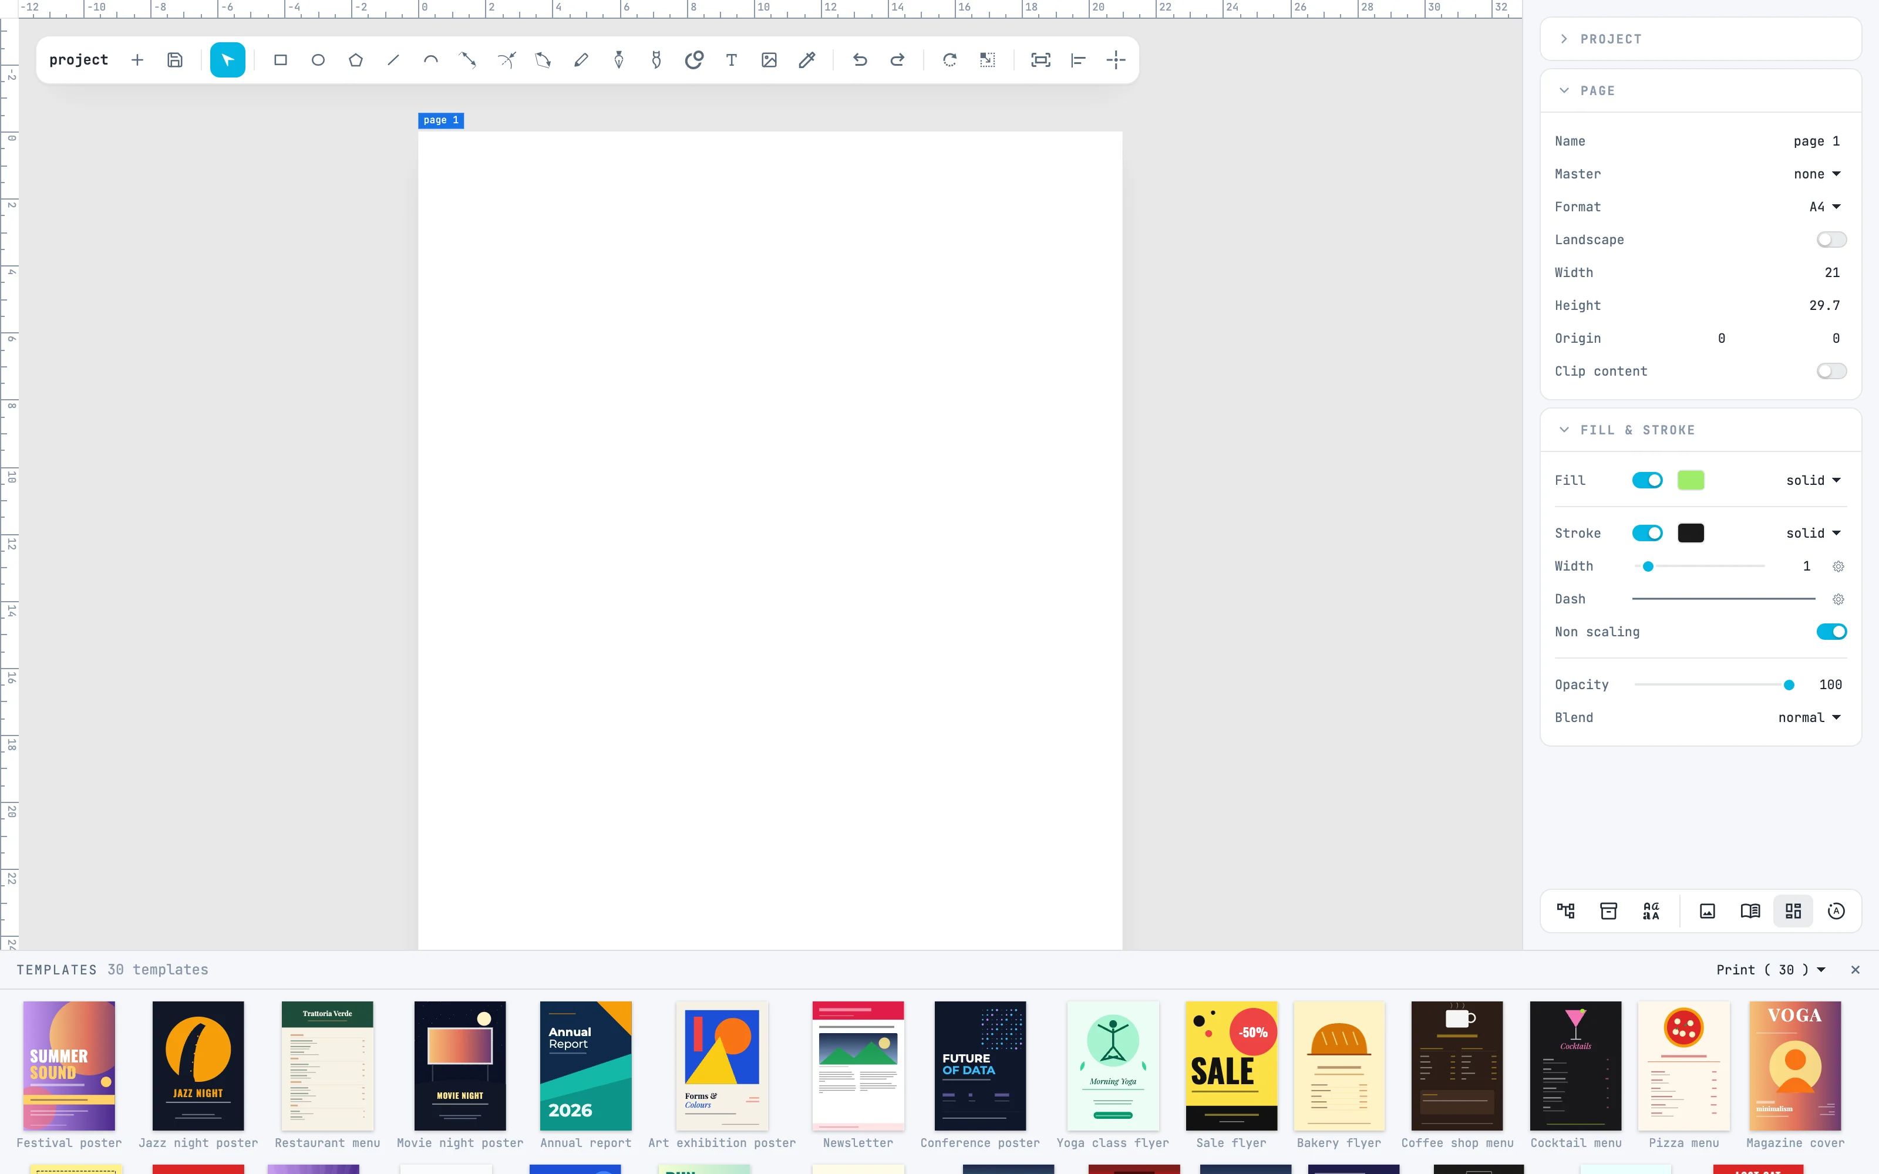Add a new item with plus icon
The image size is (1879, 1174).
(x=137, y=60)
